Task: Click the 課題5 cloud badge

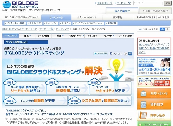Action: pos(75,100)
